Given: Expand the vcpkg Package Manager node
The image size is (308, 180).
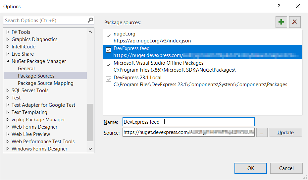Looking at the screenshot, I should (8, 119).
